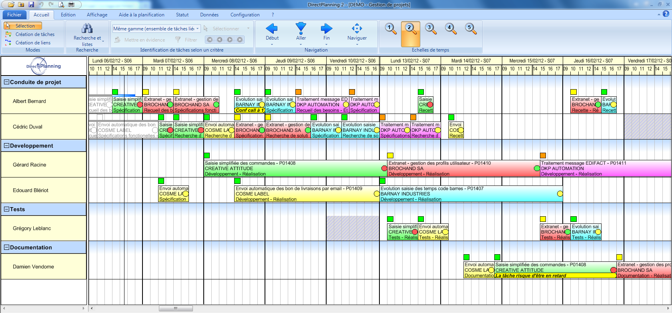Go to first matching task button

tap(209, 40)
